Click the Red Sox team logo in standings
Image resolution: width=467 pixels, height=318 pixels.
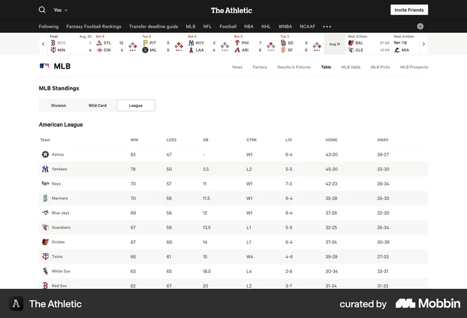45,286
